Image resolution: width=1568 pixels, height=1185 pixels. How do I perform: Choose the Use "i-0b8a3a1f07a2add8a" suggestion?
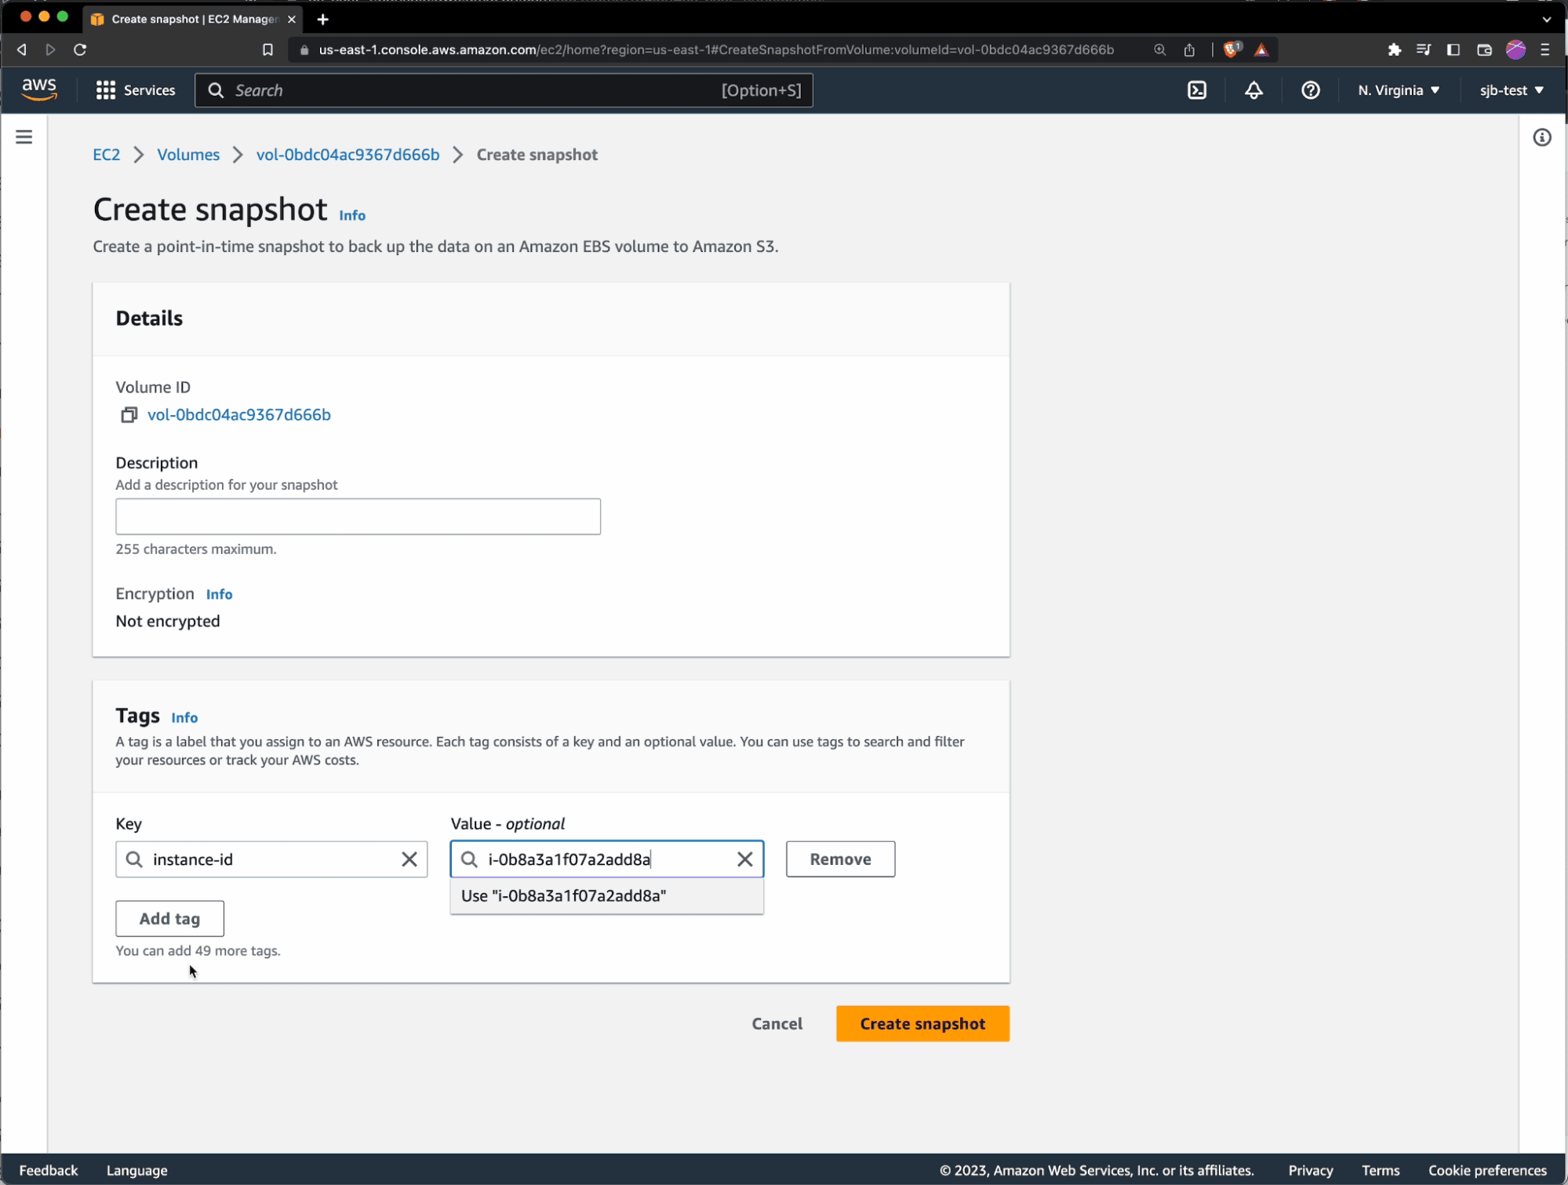coord(606,896)
